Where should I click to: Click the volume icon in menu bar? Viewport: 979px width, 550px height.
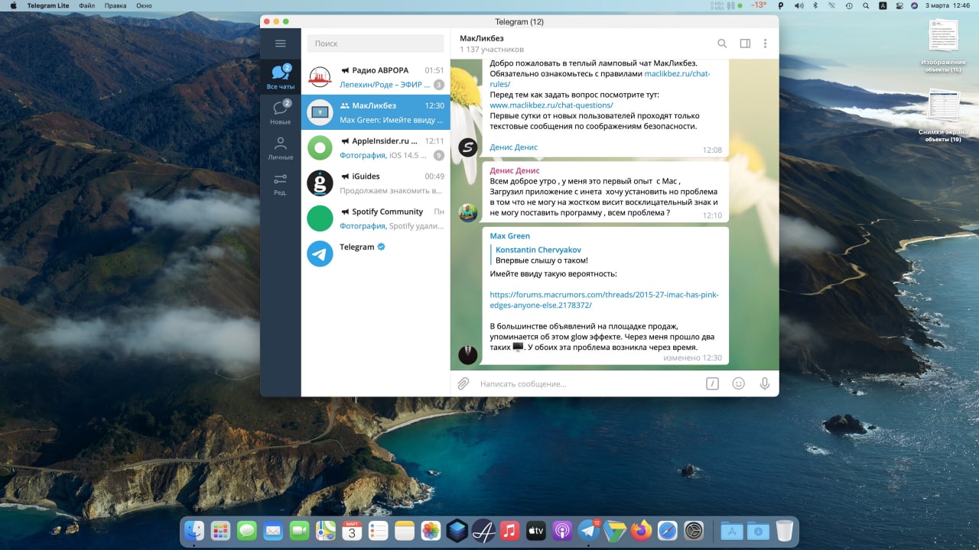(799, 5)
